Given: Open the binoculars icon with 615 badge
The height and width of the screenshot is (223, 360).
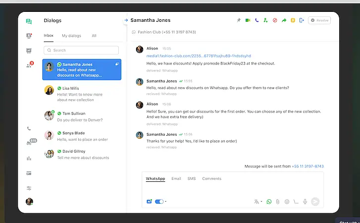Looking at the screenshot, I should [x=31, y=142].
